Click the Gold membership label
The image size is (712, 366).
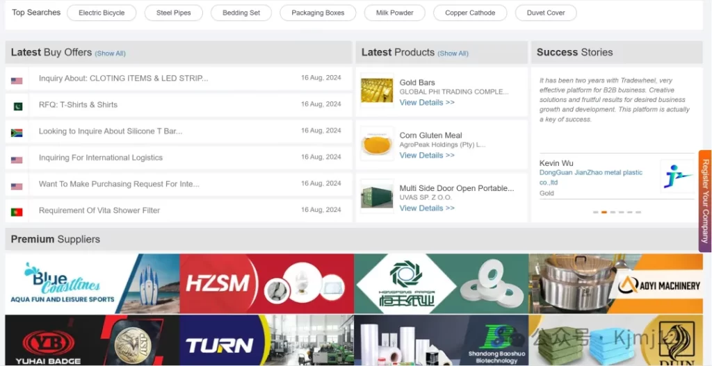point(547,193)
